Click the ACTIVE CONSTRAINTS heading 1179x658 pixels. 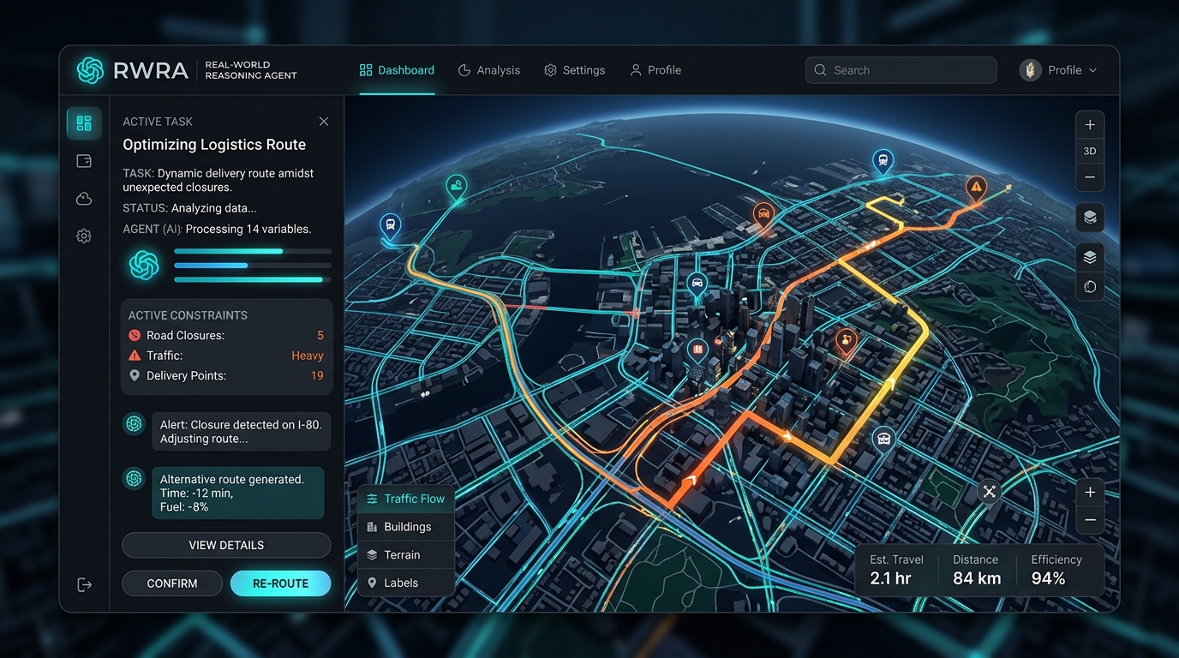(x=188, y=315)
